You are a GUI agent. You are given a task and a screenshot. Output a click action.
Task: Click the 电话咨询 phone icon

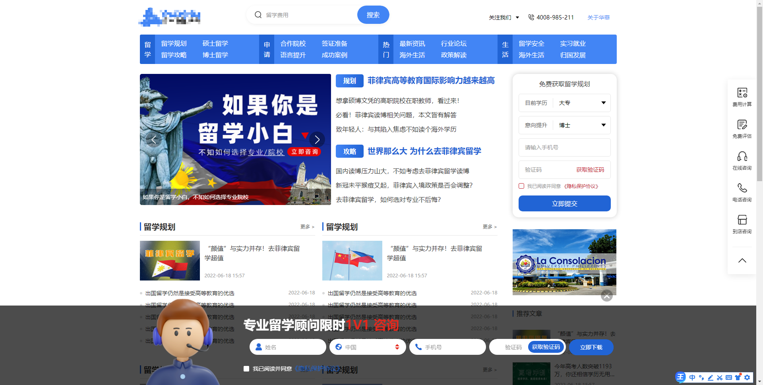click(742, 188)
